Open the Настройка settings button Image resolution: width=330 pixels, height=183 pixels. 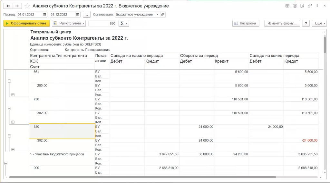(246, 23)
